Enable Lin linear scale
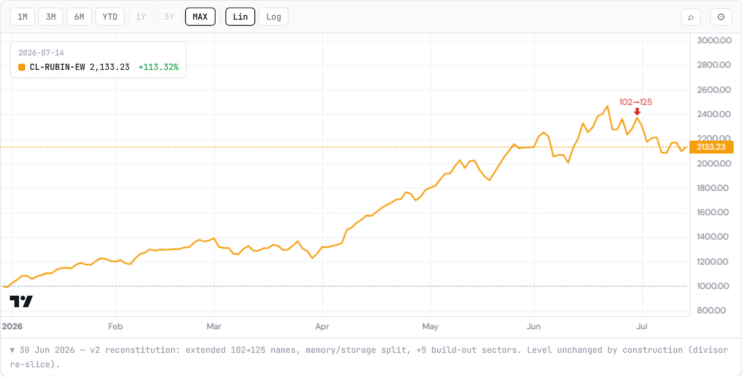Viewport: 742px width, 377px height. [x=241, y=17]
